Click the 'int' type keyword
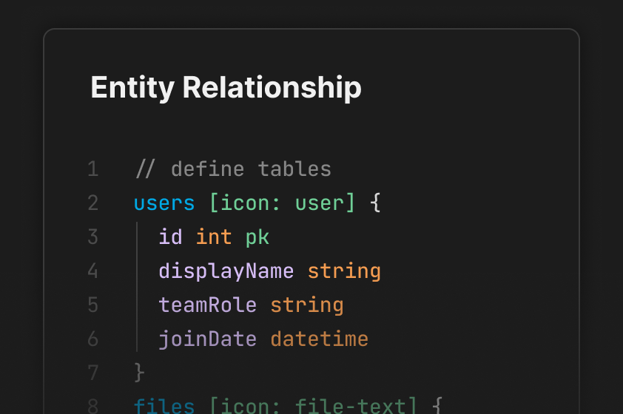The height and width of the screenshot is (414, 623). [x=214, y=237]
